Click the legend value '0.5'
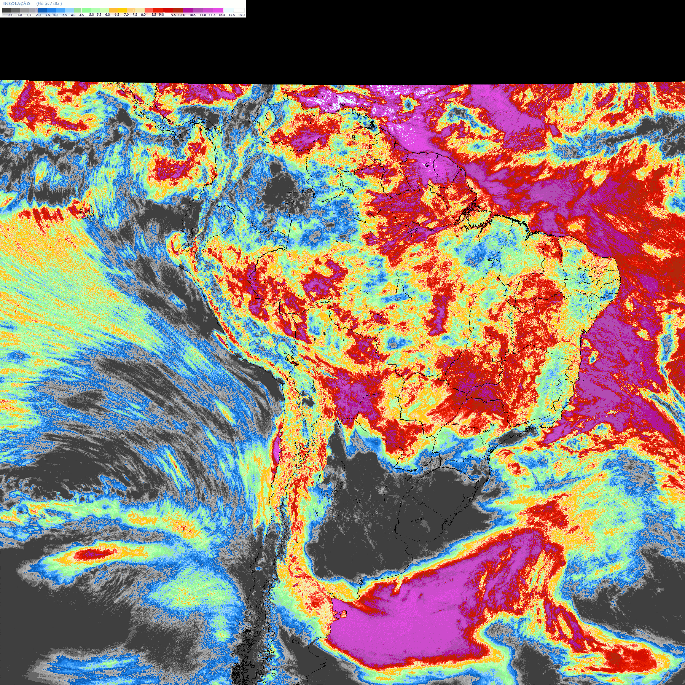 [x=10, y=15]
